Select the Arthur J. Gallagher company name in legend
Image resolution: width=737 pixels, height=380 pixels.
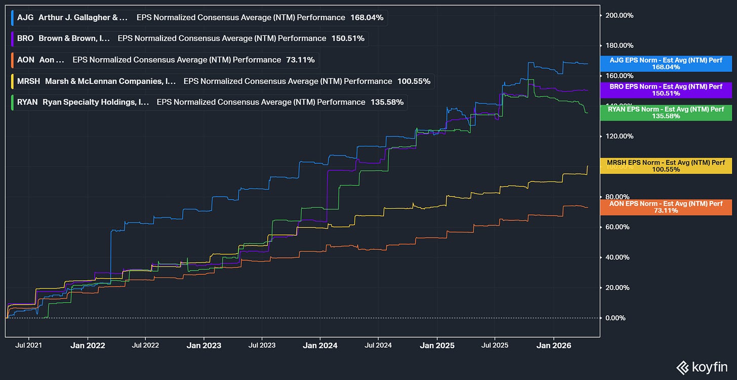tap(84, 18)
